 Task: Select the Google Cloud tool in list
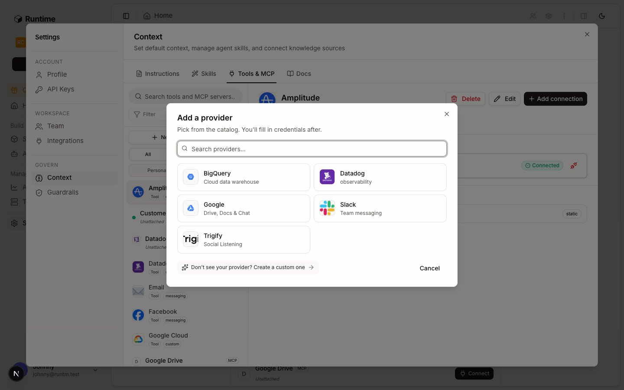pos(185,339)
